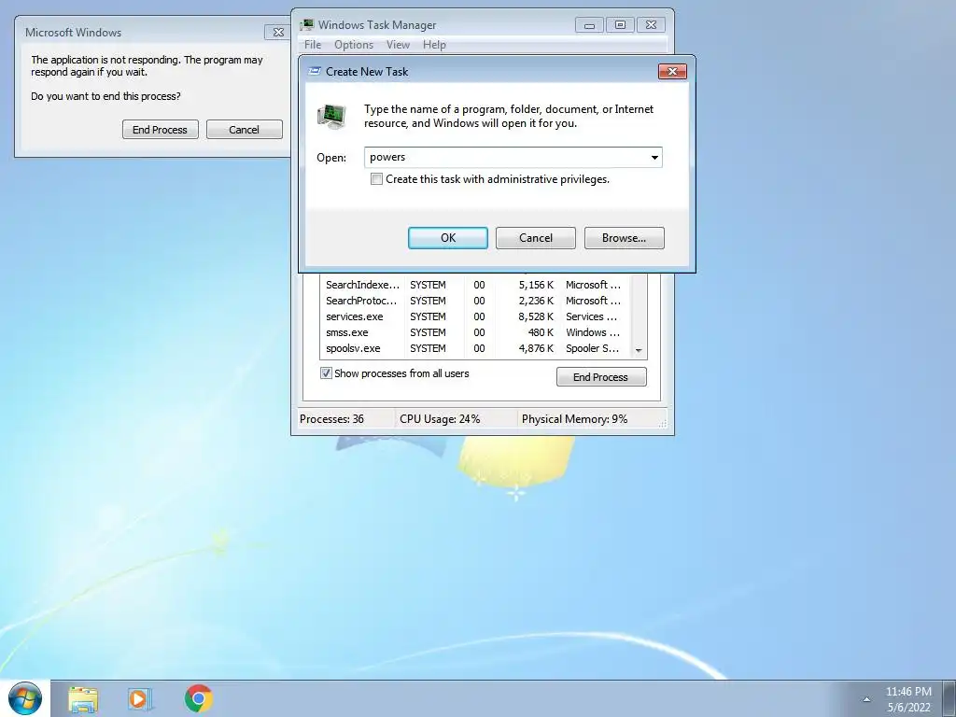Confirm new task with OK button
Screen dimensions: 956x717
click(x=448, y=238)
